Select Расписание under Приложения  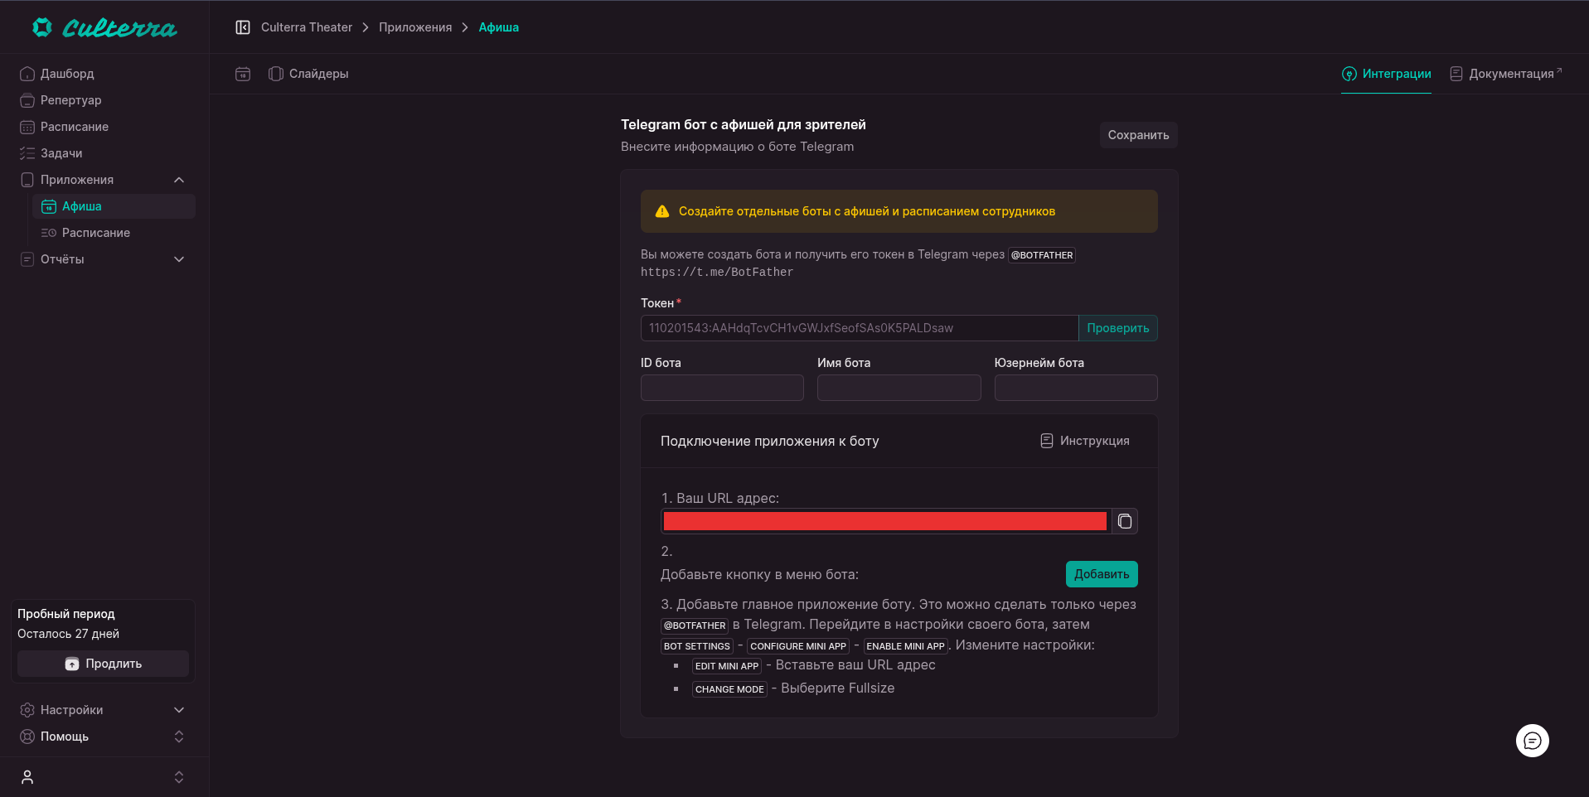coord(96,233)
